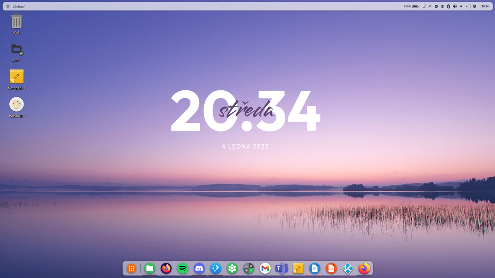Open Firefox from the dock
Viewport: 495px width, 278px height.
pos(166,268)
